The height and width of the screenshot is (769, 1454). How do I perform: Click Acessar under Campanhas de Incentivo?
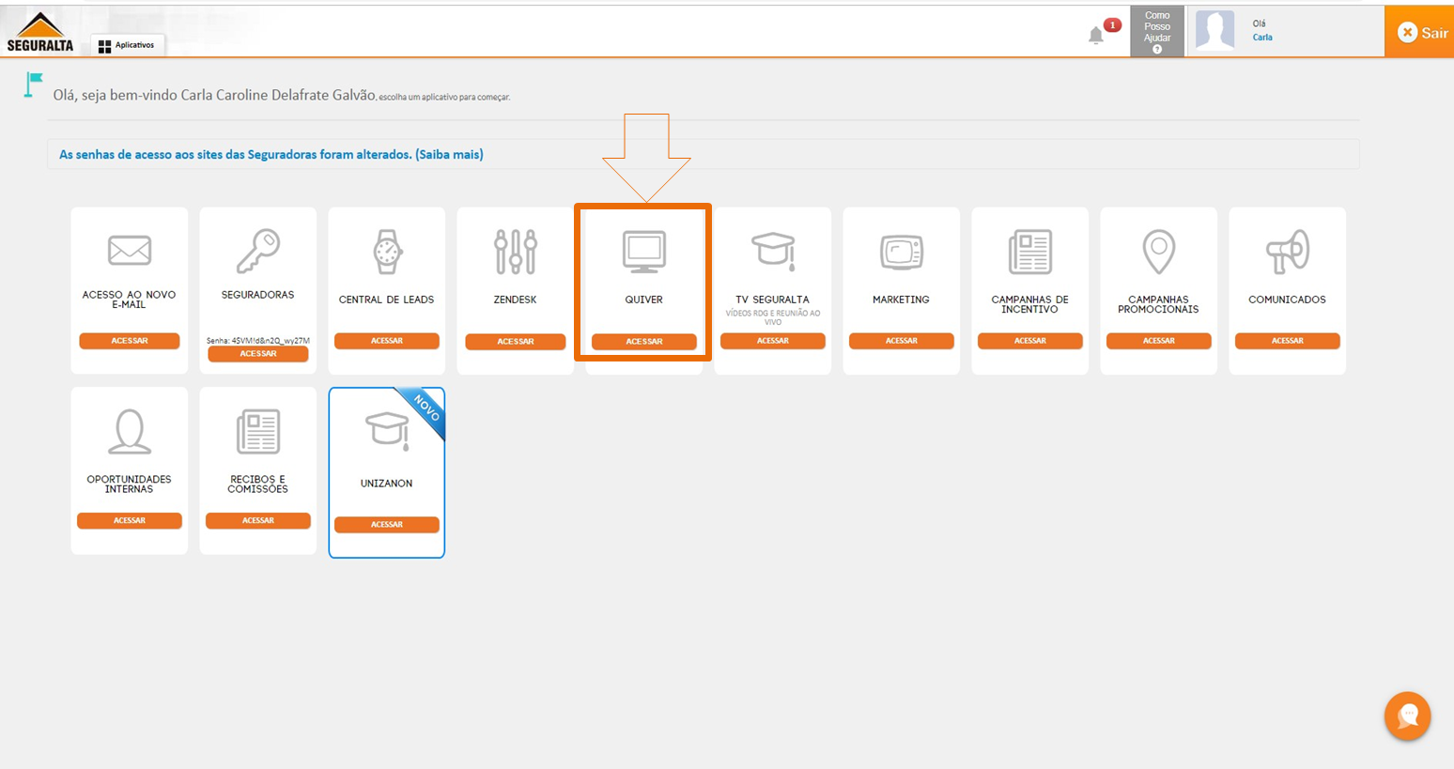pyautogui.click(x=1030, y=341)
